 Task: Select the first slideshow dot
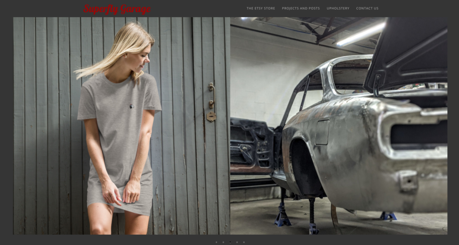pyautogui.click(x=217, y=242)
